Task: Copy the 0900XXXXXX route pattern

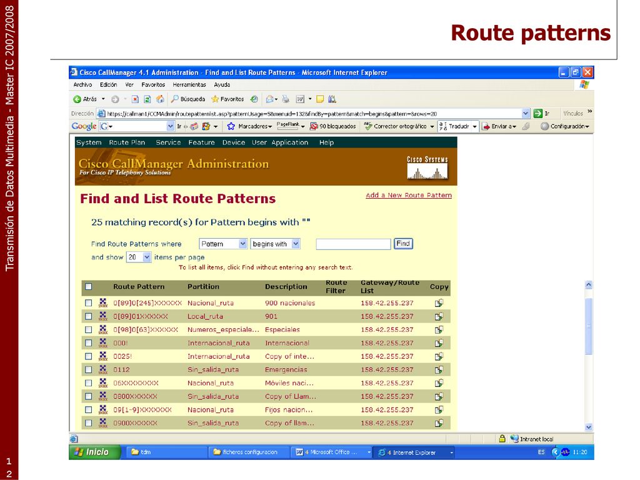Action: (x=439, y=423)
